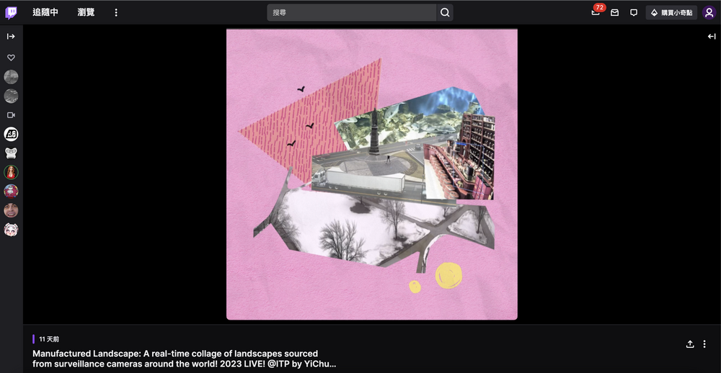Open the black-and-white logo channel avatar
Screen dimensions: 721x373
point(11,134)
